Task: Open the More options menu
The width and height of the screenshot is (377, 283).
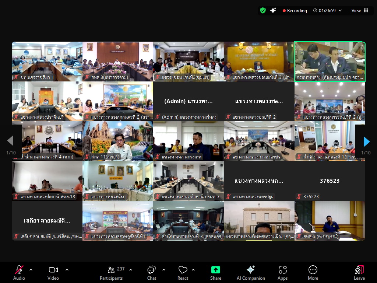Action: click(x=313, y=273)
